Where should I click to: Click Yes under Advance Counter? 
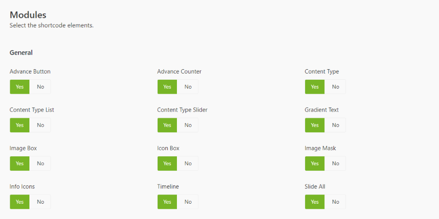coord(167,87)
